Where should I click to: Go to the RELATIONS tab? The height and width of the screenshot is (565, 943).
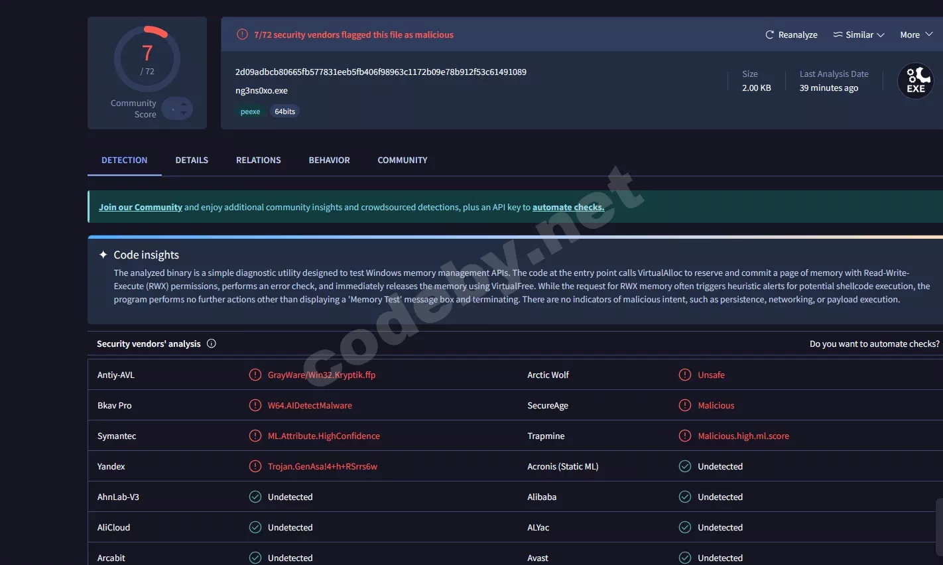tap(259, 160)
